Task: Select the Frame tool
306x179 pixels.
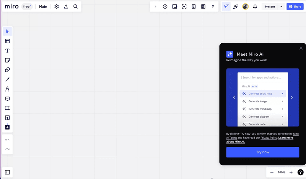Action: (x=7, y=108)
